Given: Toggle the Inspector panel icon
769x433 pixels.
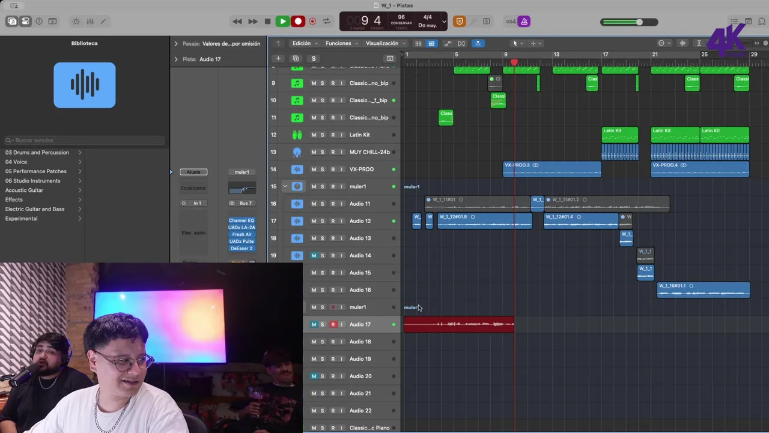Looking at the screenshot, I should click(25, 21).
